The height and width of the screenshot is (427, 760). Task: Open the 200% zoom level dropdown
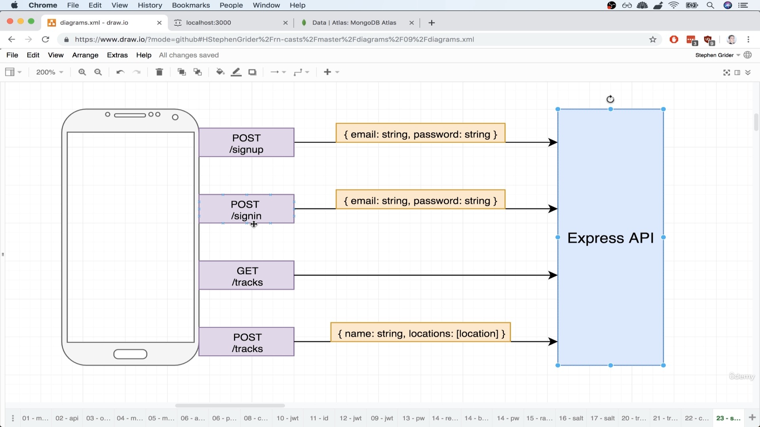click(x=49, y=72)
